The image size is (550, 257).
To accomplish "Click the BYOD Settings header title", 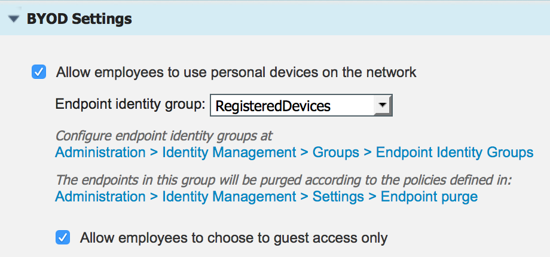I will [x=80, y=19].
